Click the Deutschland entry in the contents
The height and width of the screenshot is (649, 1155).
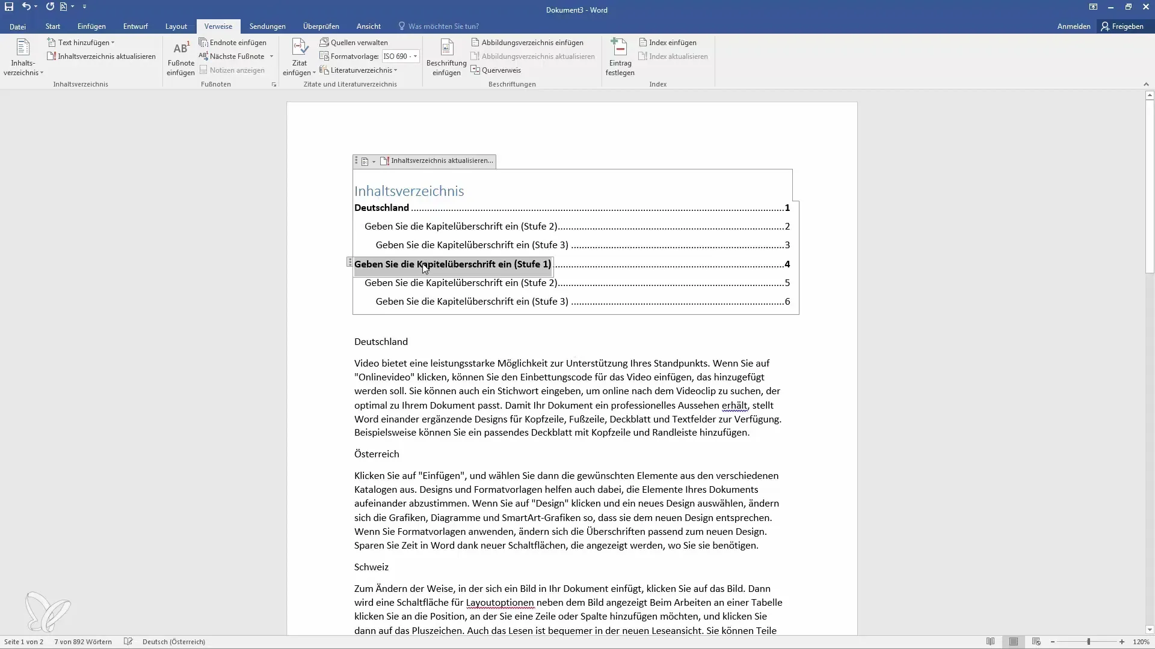[381, 208]
